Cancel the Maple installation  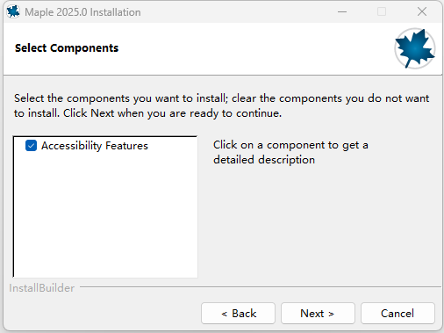pyautogui.click(x=397, y=314)
